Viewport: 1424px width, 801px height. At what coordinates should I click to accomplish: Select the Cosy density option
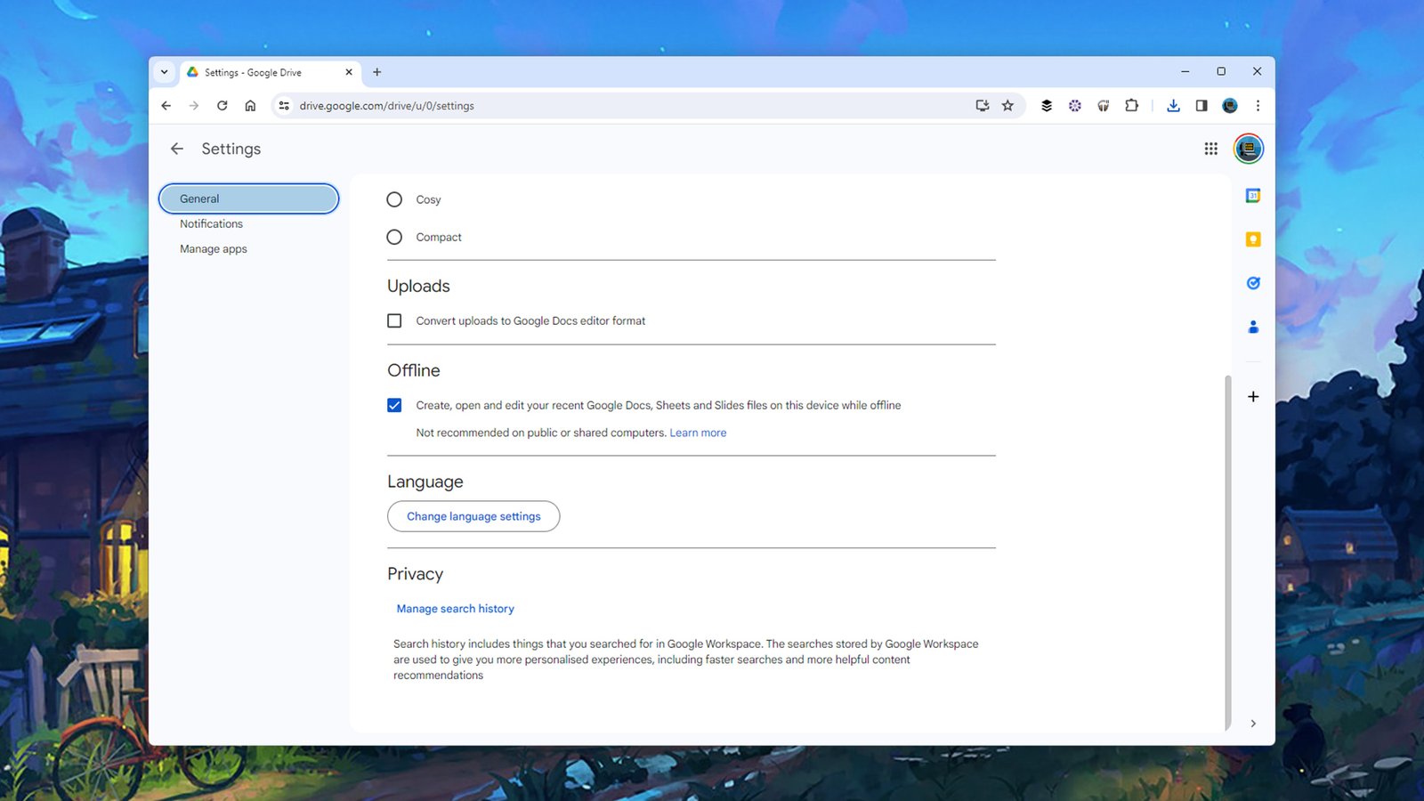pos(394,199)
